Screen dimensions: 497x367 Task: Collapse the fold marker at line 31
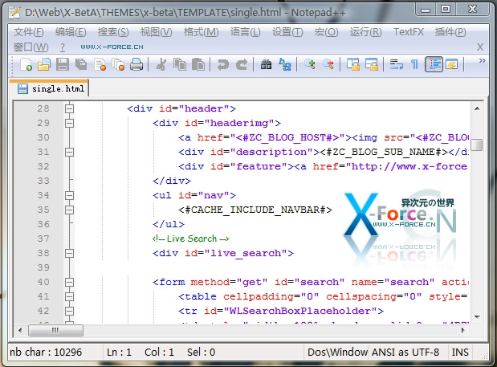(69, 152)
